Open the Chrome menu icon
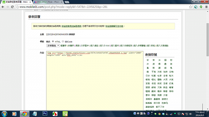 (x=206, y=7)
